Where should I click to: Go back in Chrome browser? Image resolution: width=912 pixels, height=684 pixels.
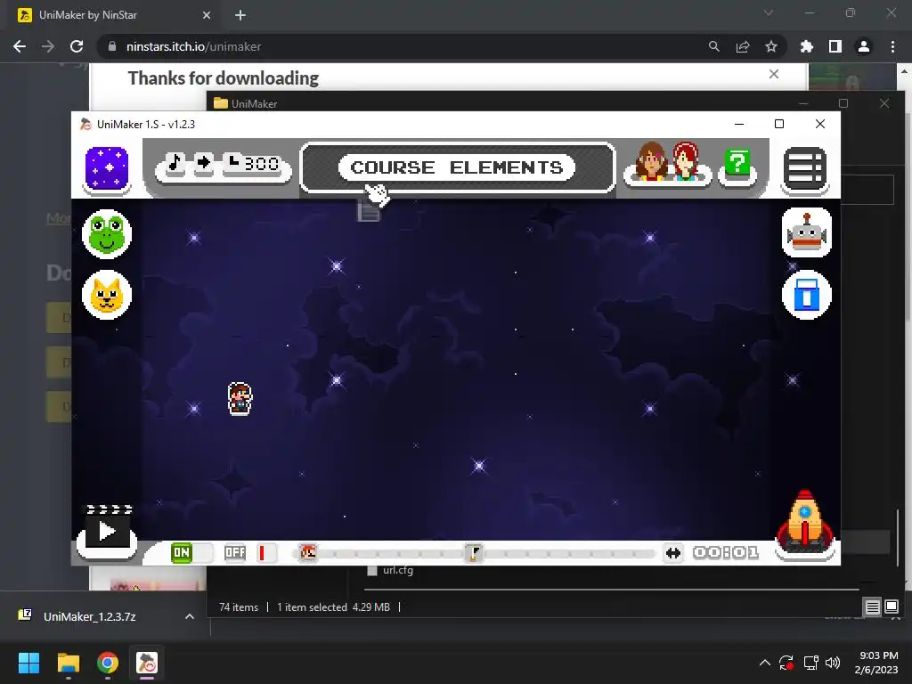[x=20, y=46]
